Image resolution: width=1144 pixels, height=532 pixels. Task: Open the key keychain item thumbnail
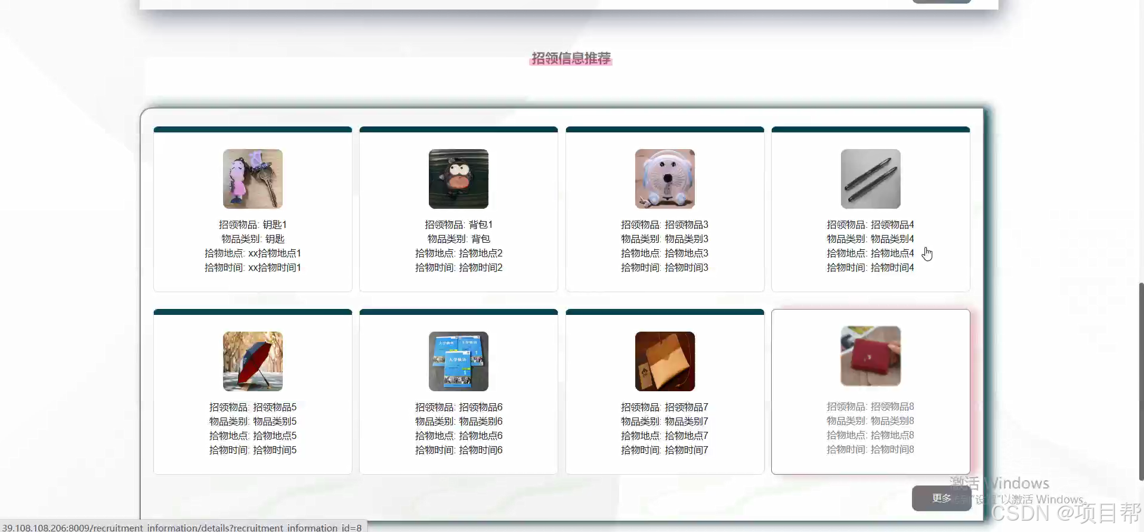pyautogui.click(x=253, y=179)
